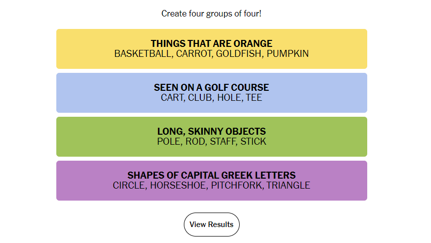Click the word PITCHFORK in the purple group
The width and height of the screenshot is (431, 243).
tap(236, 186)
